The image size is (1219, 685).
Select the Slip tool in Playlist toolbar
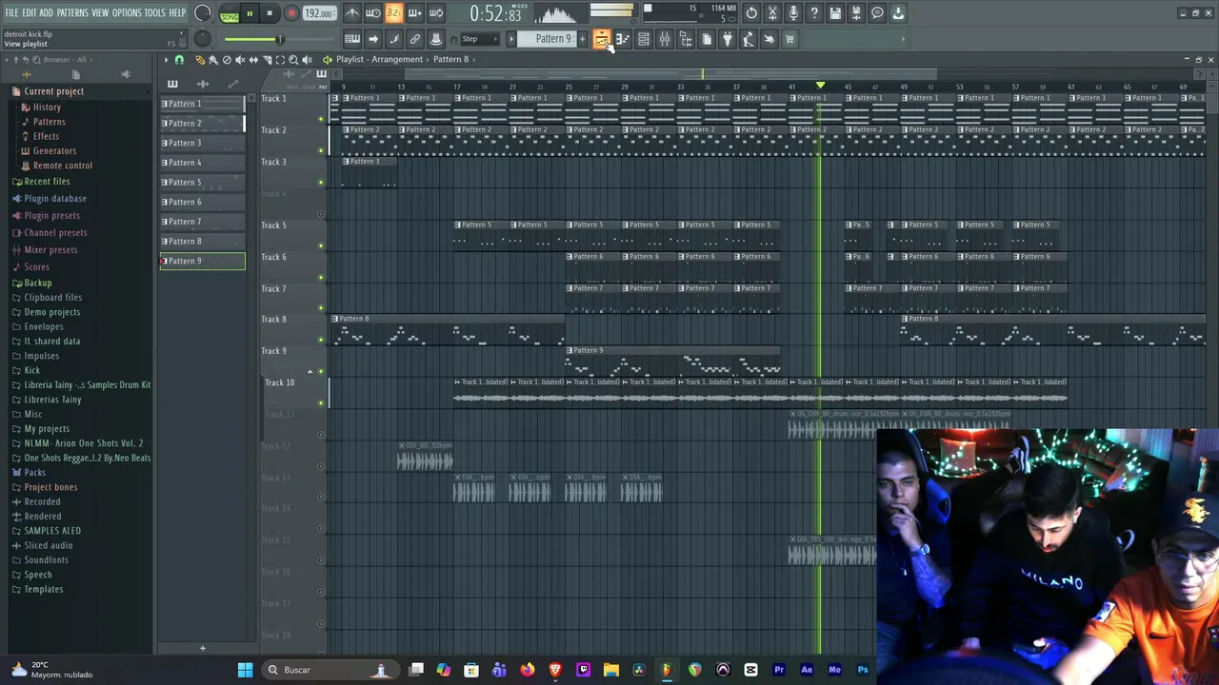pos(253,59)
